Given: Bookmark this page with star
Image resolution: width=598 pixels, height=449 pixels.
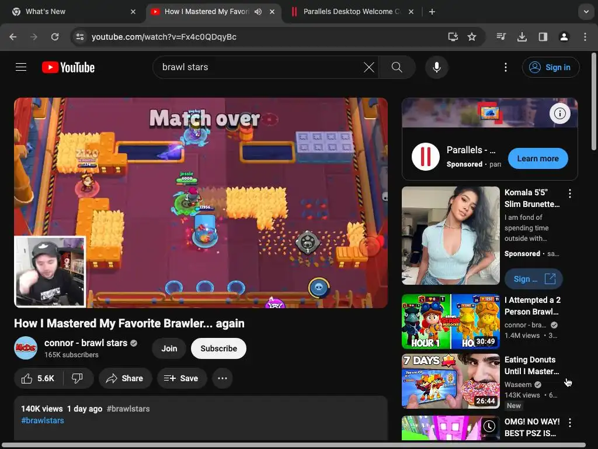Looking at the screenshot, I should click(x=472, y=37).
